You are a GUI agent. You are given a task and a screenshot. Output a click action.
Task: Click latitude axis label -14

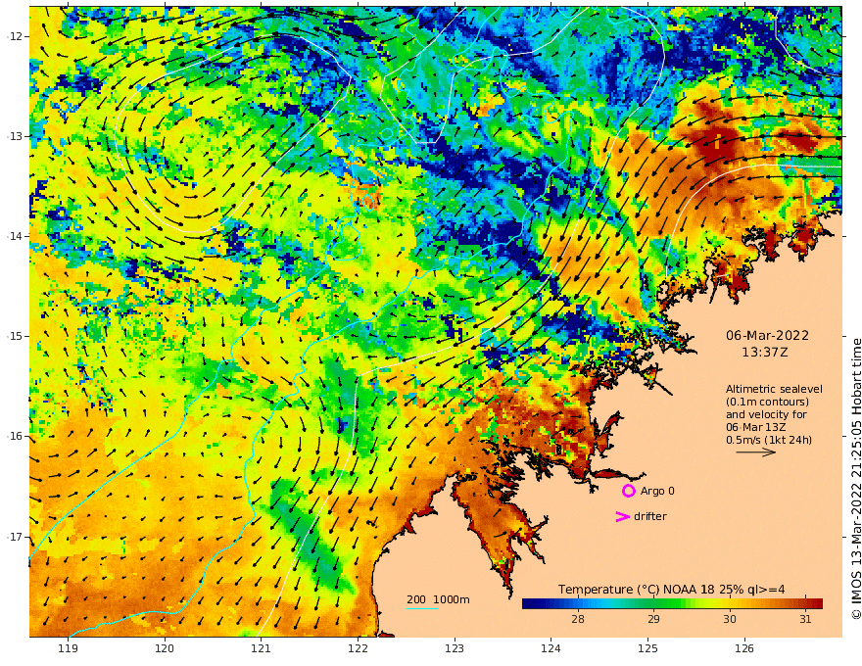[x=14, y=236]
